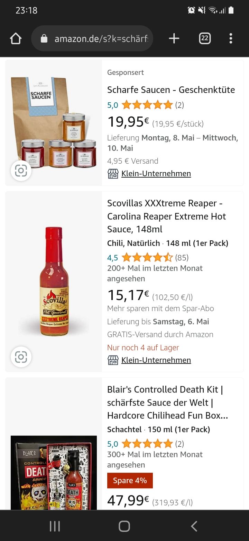Tap the visual search camera icon on Scharfe Saucen image
The height and width of the screenshot is (541, 249).
(x=21, y=171)
